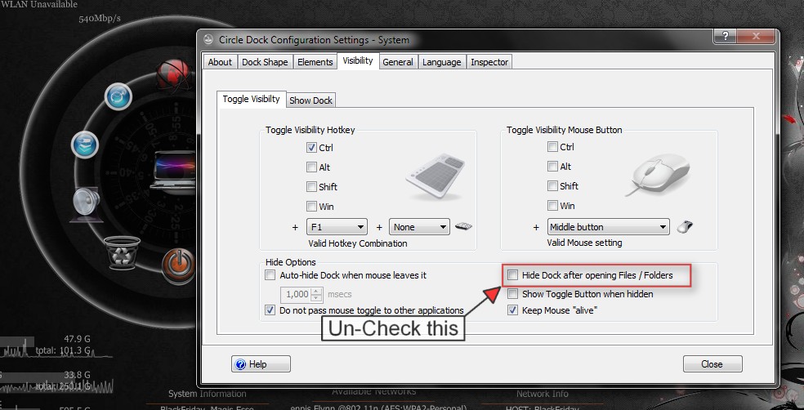Click the red globe dock icon

(172, 74)
